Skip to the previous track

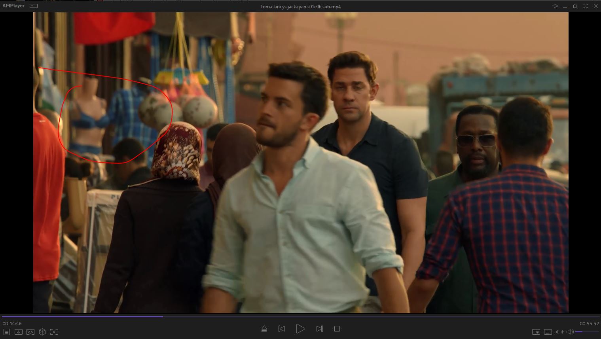click(282, 329)
